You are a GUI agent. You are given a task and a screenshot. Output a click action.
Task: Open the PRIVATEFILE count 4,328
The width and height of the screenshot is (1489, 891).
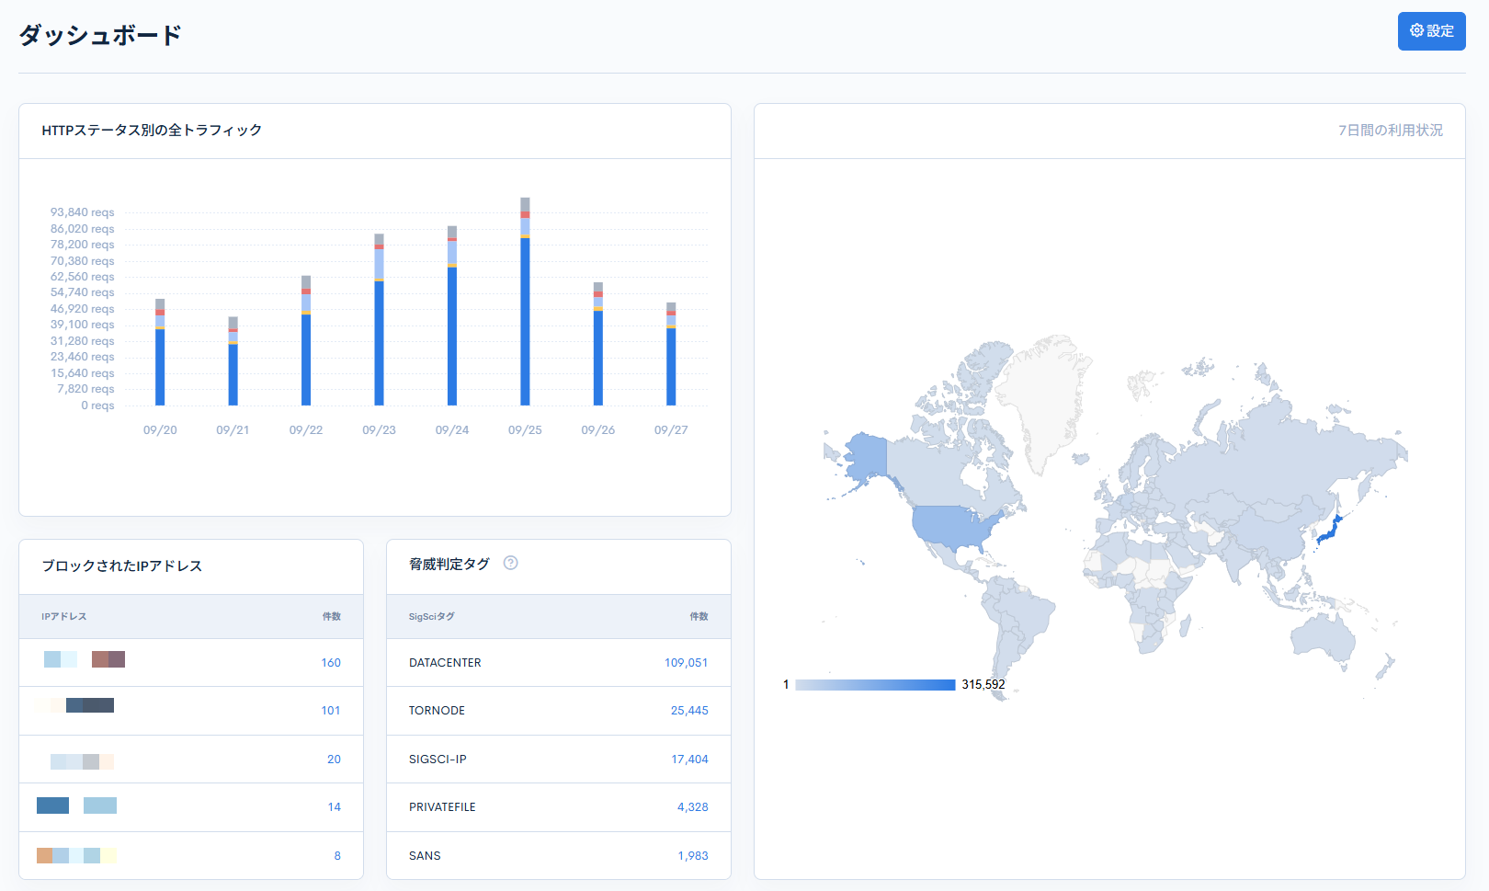coord(693,807)
